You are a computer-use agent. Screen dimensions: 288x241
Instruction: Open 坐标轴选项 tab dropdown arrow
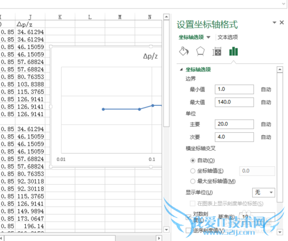click(209, 37)
